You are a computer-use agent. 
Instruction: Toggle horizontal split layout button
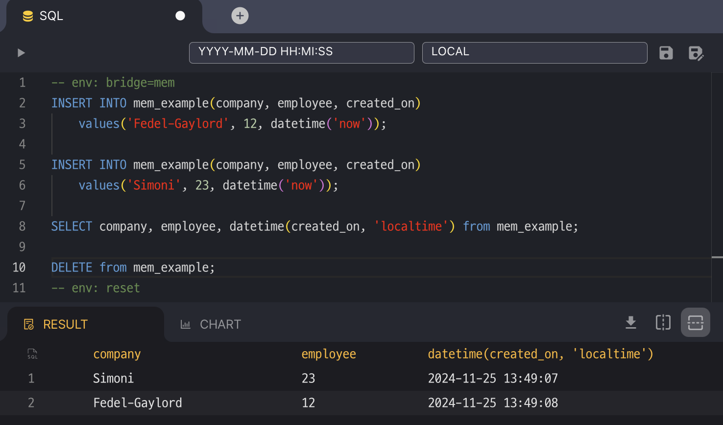tap(695, 323)
